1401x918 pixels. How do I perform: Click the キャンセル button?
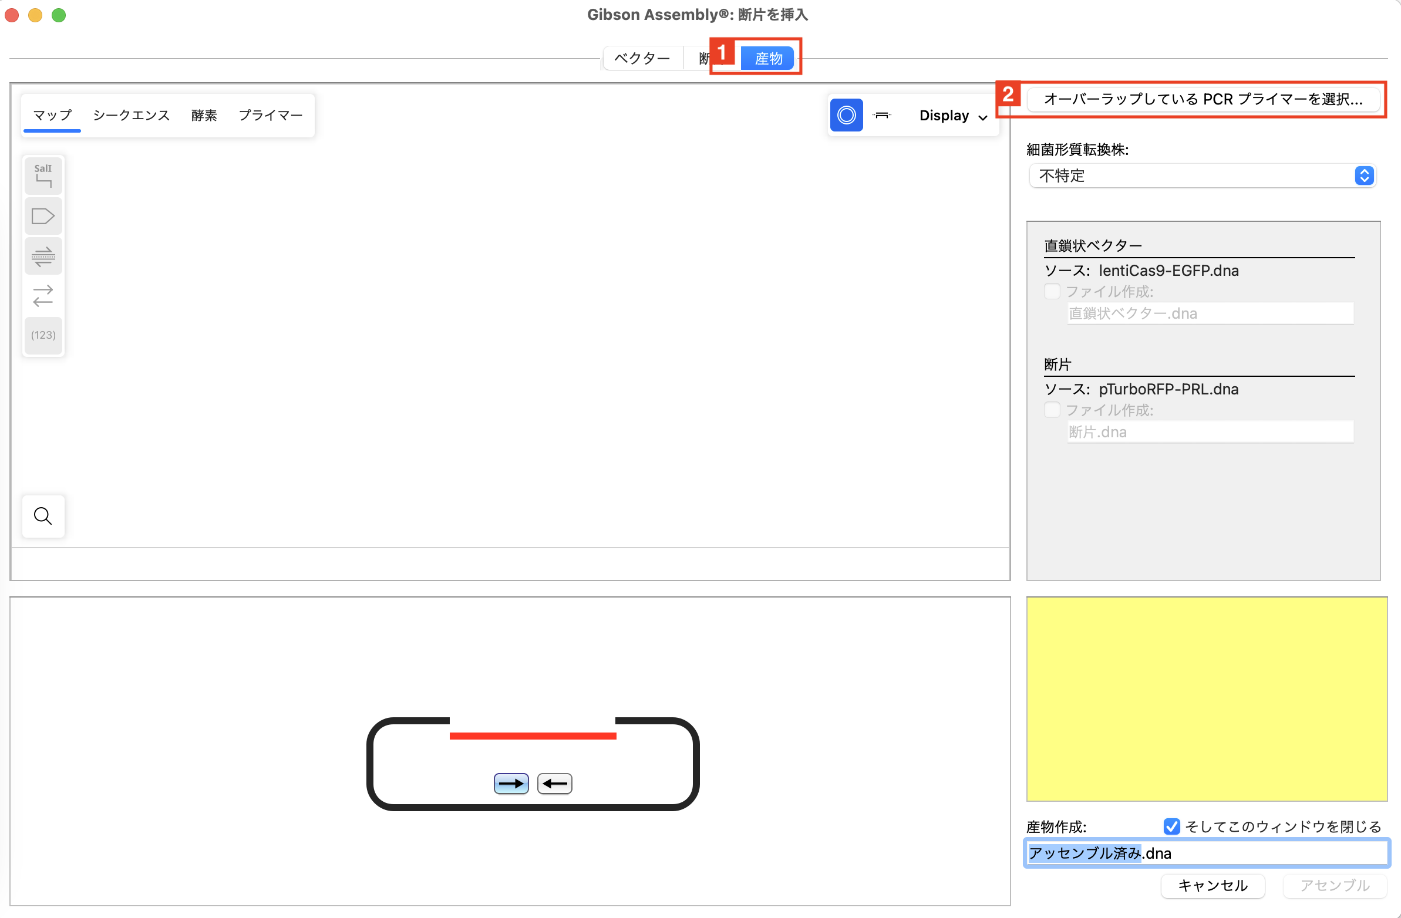[x=1212, y=885]
